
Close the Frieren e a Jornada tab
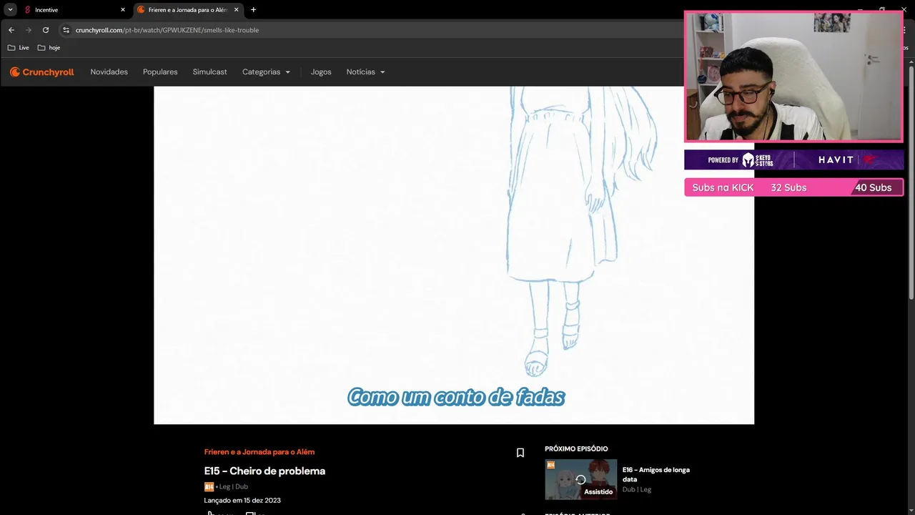click(237, 10)
